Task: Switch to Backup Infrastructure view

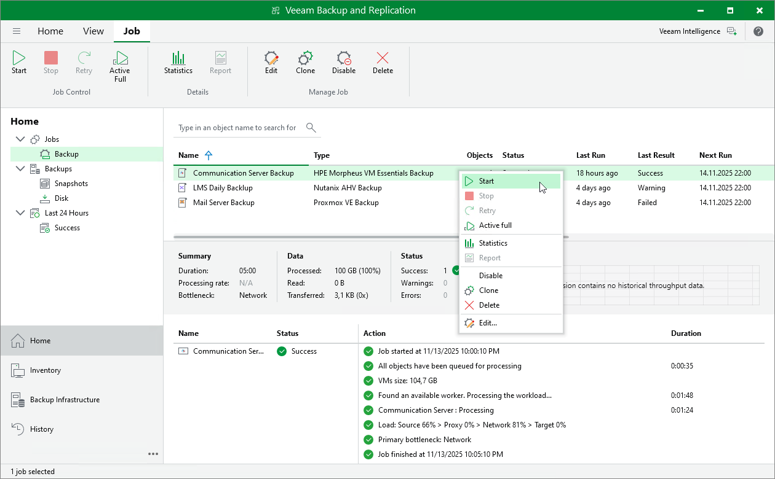Action: pos(65,399)
